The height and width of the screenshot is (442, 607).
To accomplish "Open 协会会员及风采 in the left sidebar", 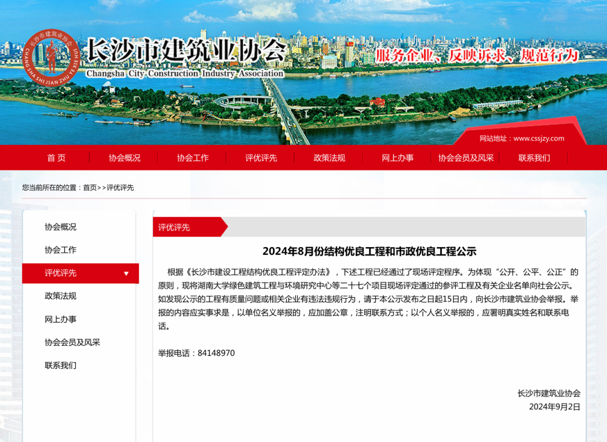I will 73,342.
